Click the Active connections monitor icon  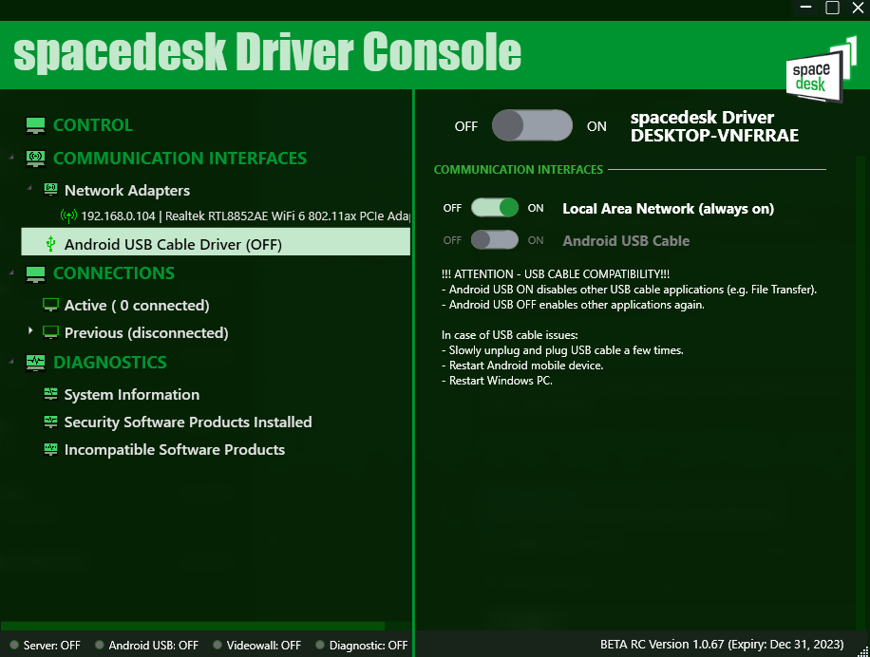click(x=50, y=305)
